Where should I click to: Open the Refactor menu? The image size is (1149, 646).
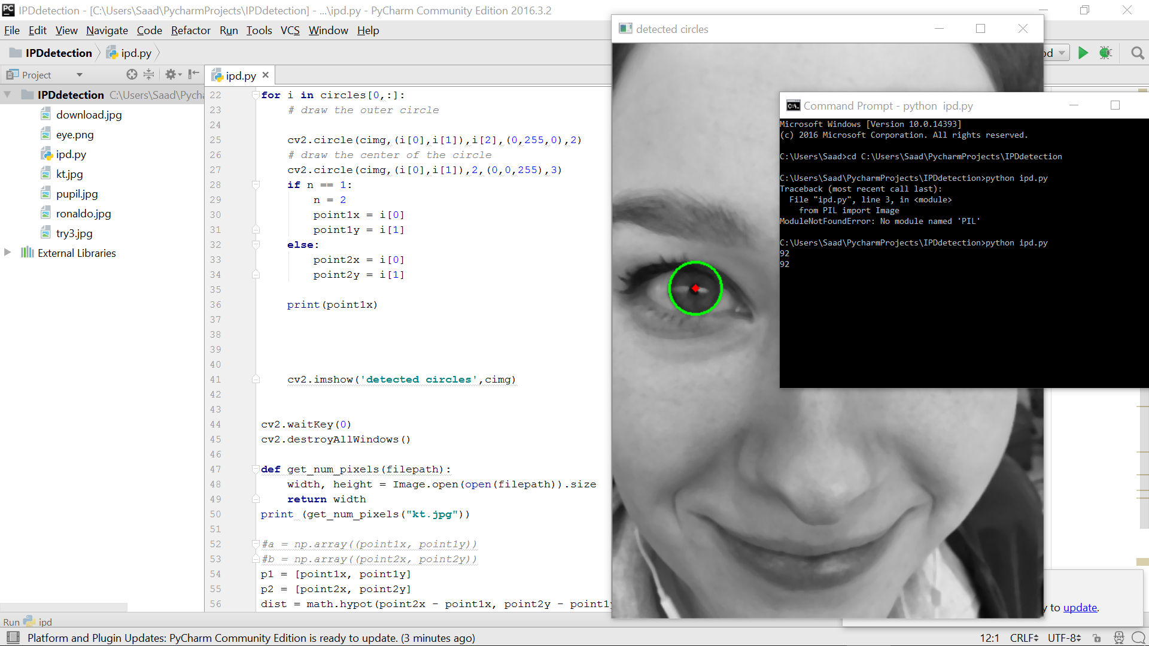pyautogui.click(x=190, y=31)
